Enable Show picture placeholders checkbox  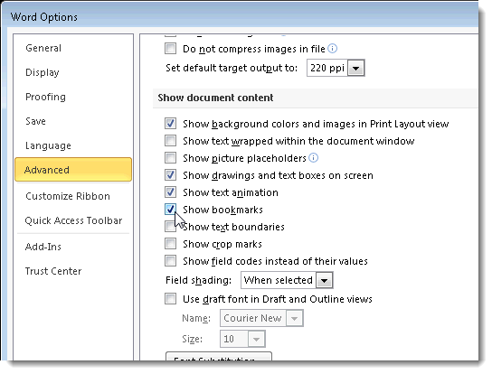(170, 158)
